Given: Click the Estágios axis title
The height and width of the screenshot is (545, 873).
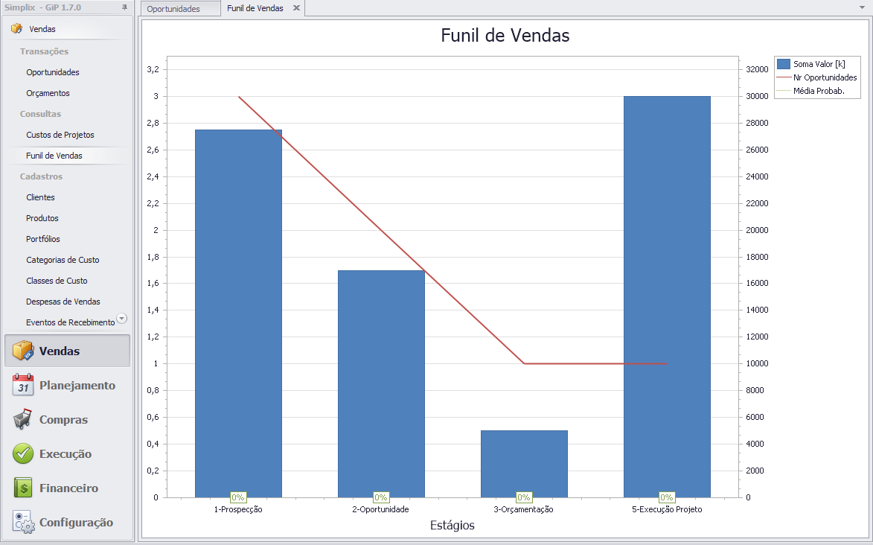Looking at the screenshot, I should click(452, 525).
